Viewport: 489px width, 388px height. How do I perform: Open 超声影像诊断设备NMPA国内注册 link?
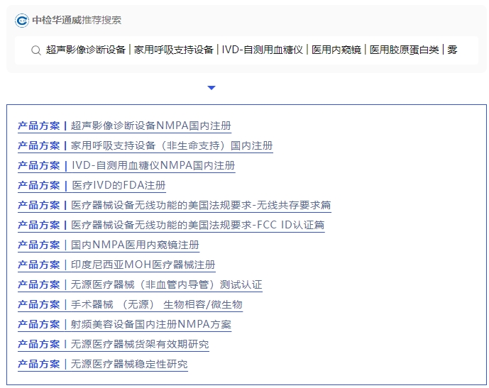(150, 126)
